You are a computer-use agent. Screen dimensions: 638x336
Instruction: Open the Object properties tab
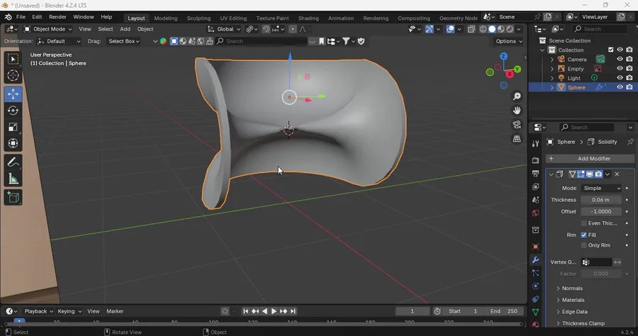coord(535,247)
